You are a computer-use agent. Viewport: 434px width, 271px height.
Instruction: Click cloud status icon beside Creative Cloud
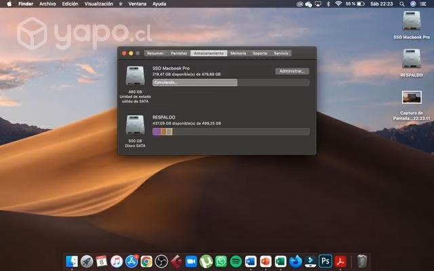tap(309, 4)
